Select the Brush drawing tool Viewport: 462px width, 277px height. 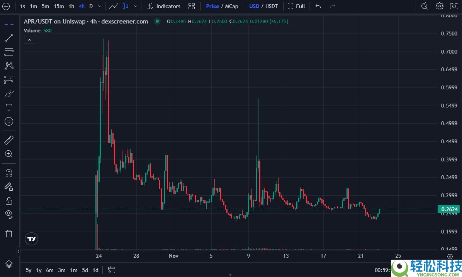point(8,94)
